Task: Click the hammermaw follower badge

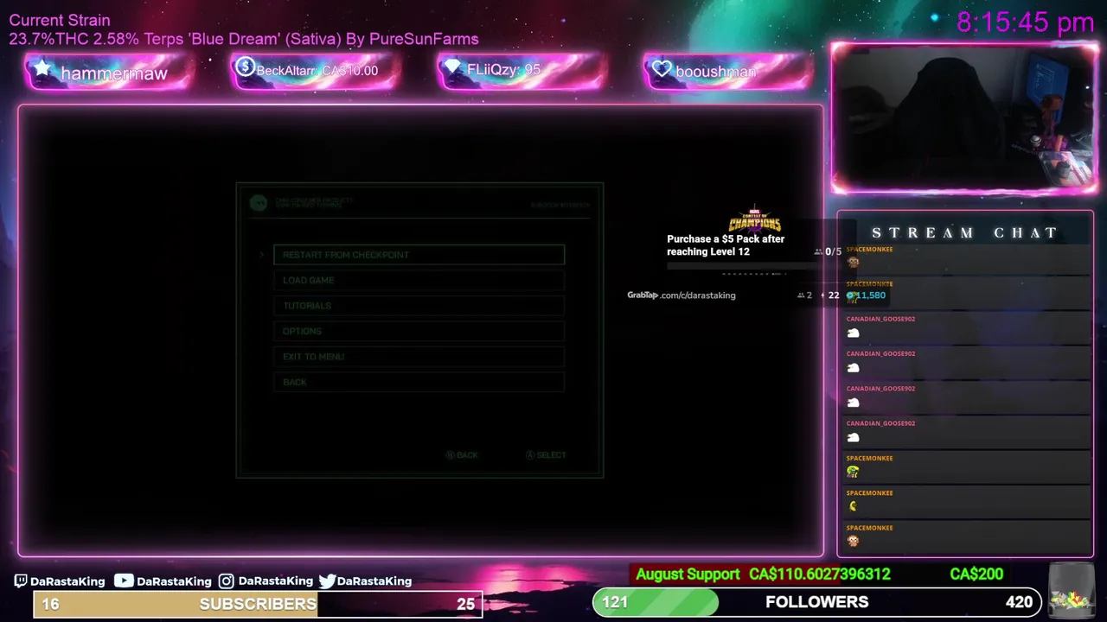Action: click(x=110, y=73)
